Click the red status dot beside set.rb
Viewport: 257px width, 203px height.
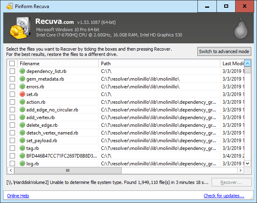coord(22,94)
